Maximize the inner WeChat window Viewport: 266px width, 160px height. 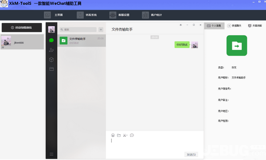194,25
